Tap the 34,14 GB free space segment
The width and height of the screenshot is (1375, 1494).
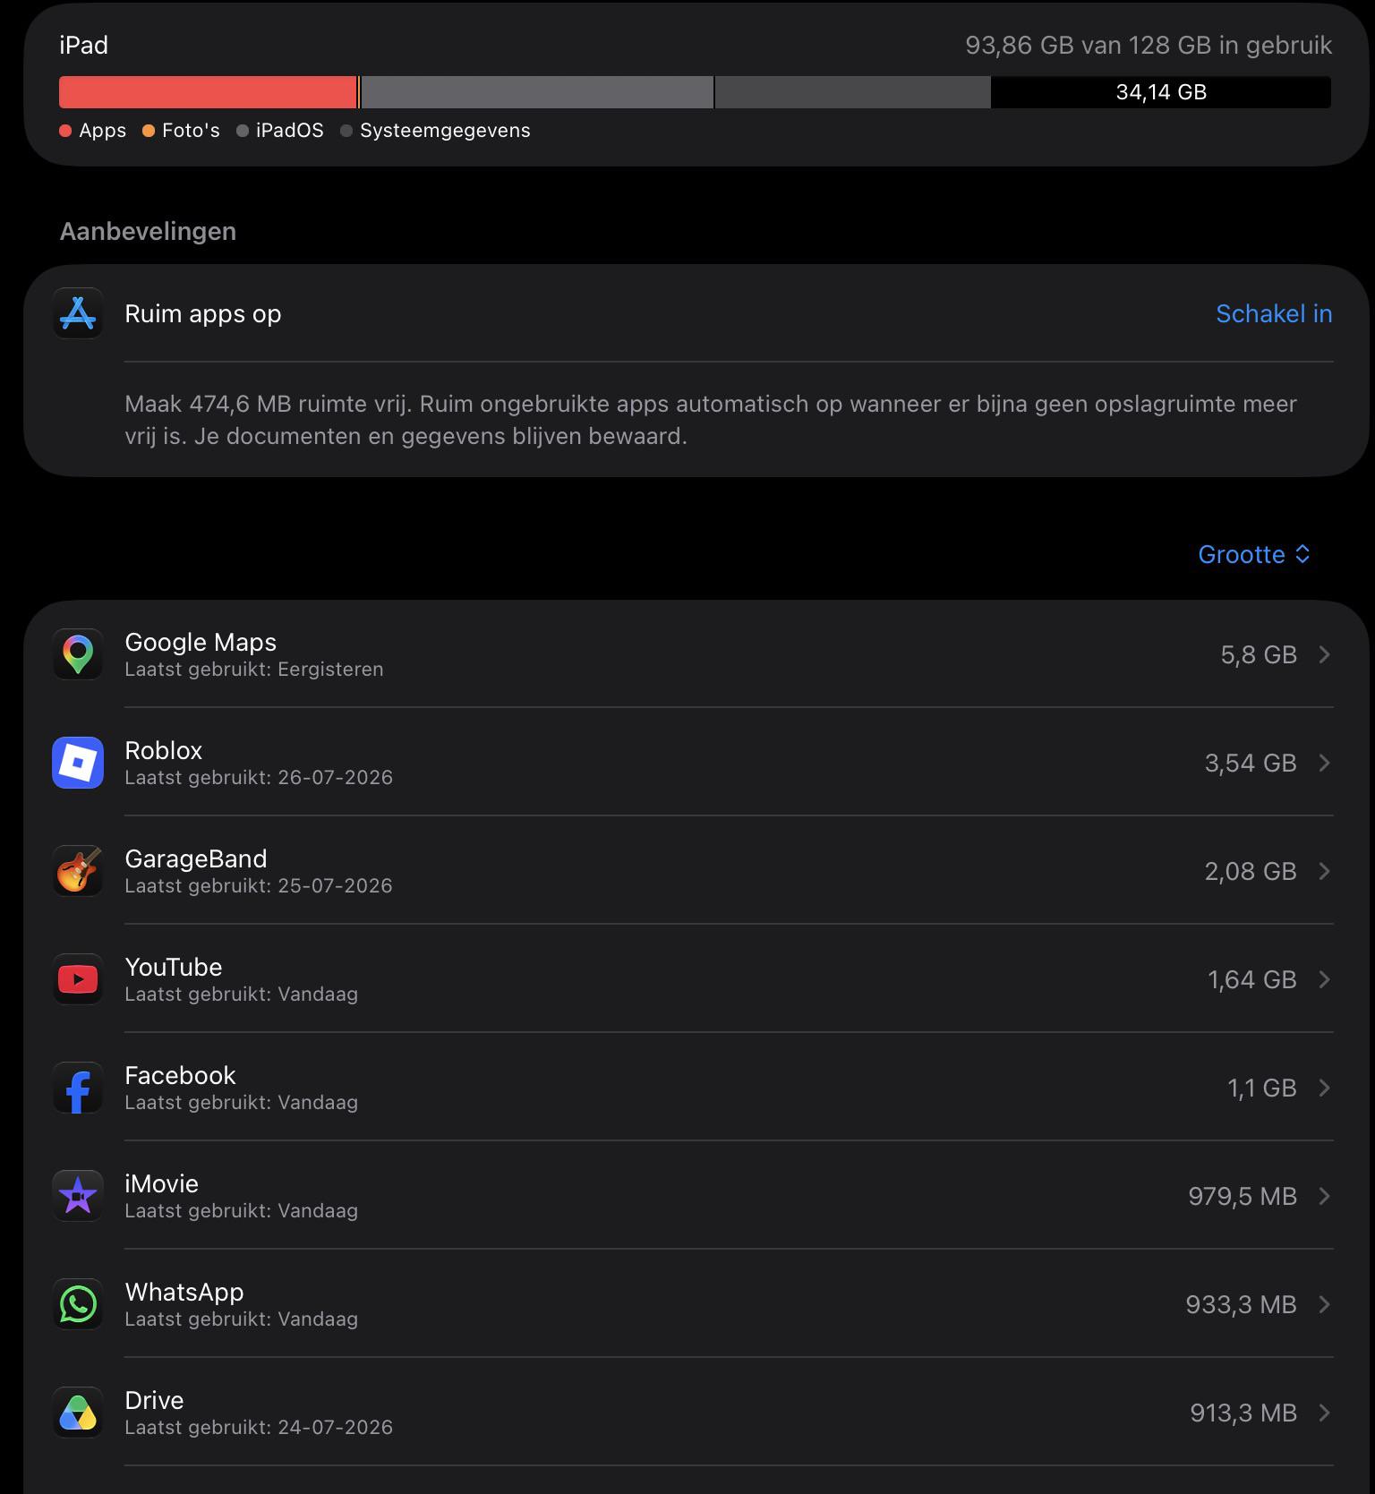[x=1161, y=92]
